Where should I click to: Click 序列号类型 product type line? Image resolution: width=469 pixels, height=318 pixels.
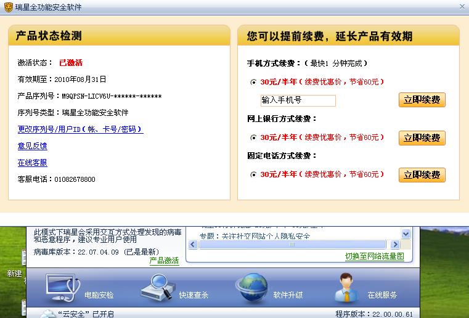(x=73, y=113)
